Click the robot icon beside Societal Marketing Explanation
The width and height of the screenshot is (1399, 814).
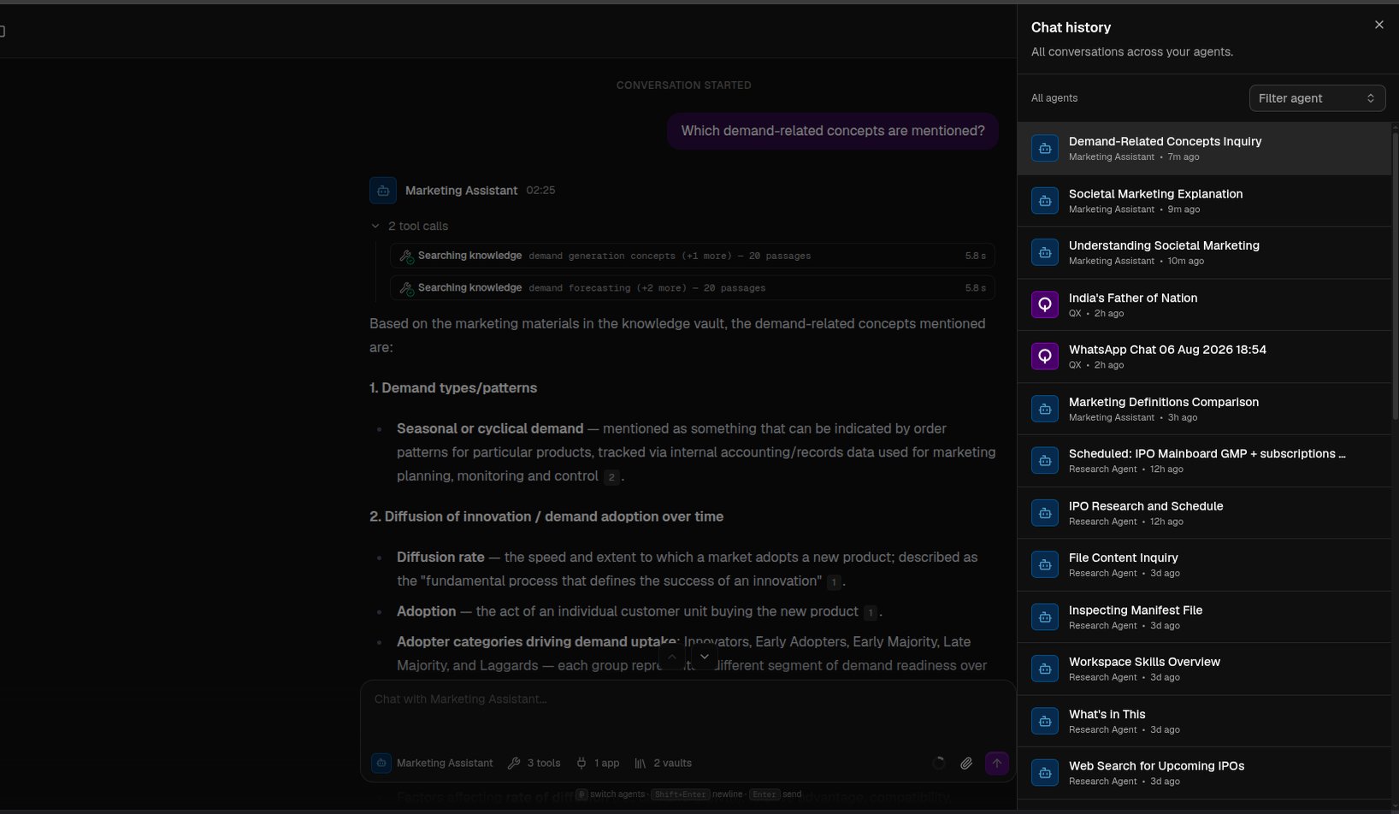tap(1045, 201)
